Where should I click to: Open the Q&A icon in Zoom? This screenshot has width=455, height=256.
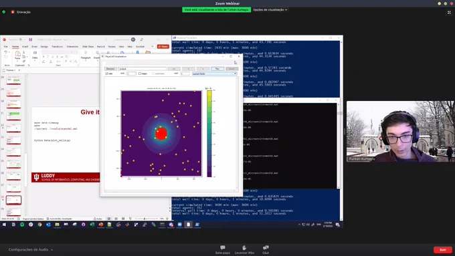[266, 247]
